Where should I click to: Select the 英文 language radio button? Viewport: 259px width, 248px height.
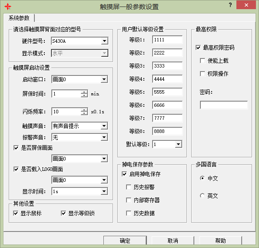(202, 196)
